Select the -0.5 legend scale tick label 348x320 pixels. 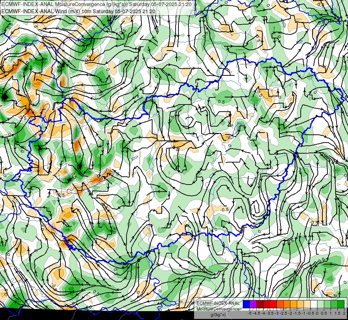point(310,313)
